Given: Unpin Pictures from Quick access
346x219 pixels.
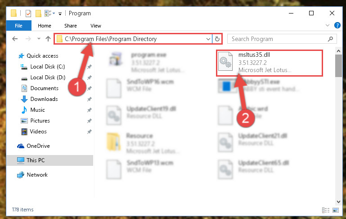Looking at the screenshot, I should tap(89, 121).
